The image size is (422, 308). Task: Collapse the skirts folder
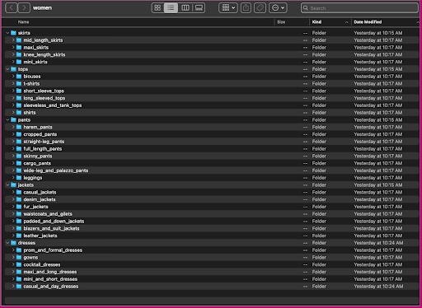pos(7,33)
